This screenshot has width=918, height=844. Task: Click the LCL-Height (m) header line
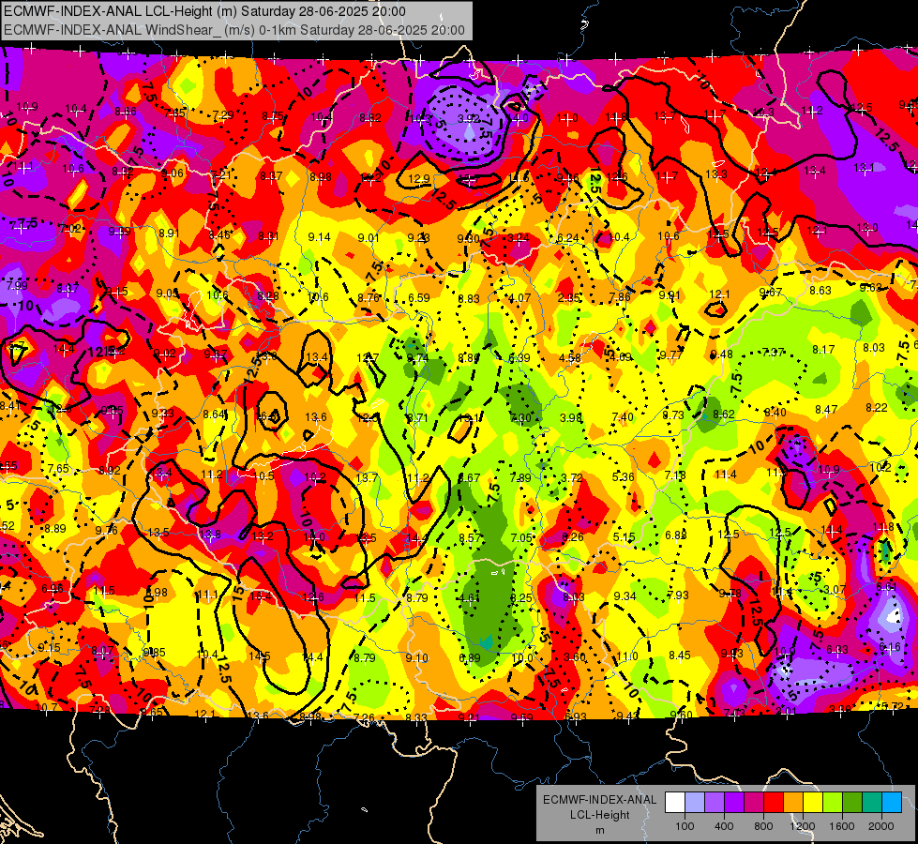pyautogui.click(x=204, y=11)
